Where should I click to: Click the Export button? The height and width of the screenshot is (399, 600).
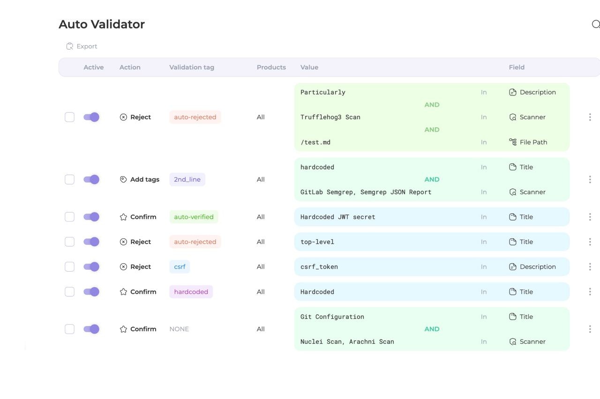click(82, 46)
